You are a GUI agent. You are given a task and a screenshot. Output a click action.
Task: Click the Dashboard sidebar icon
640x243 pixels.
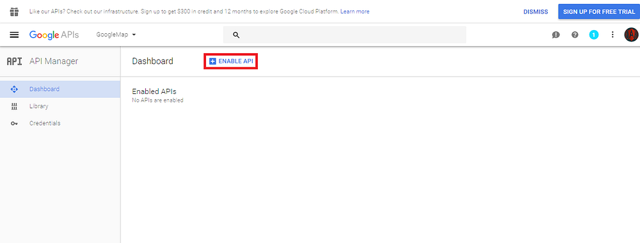click(x=14, y=89)
